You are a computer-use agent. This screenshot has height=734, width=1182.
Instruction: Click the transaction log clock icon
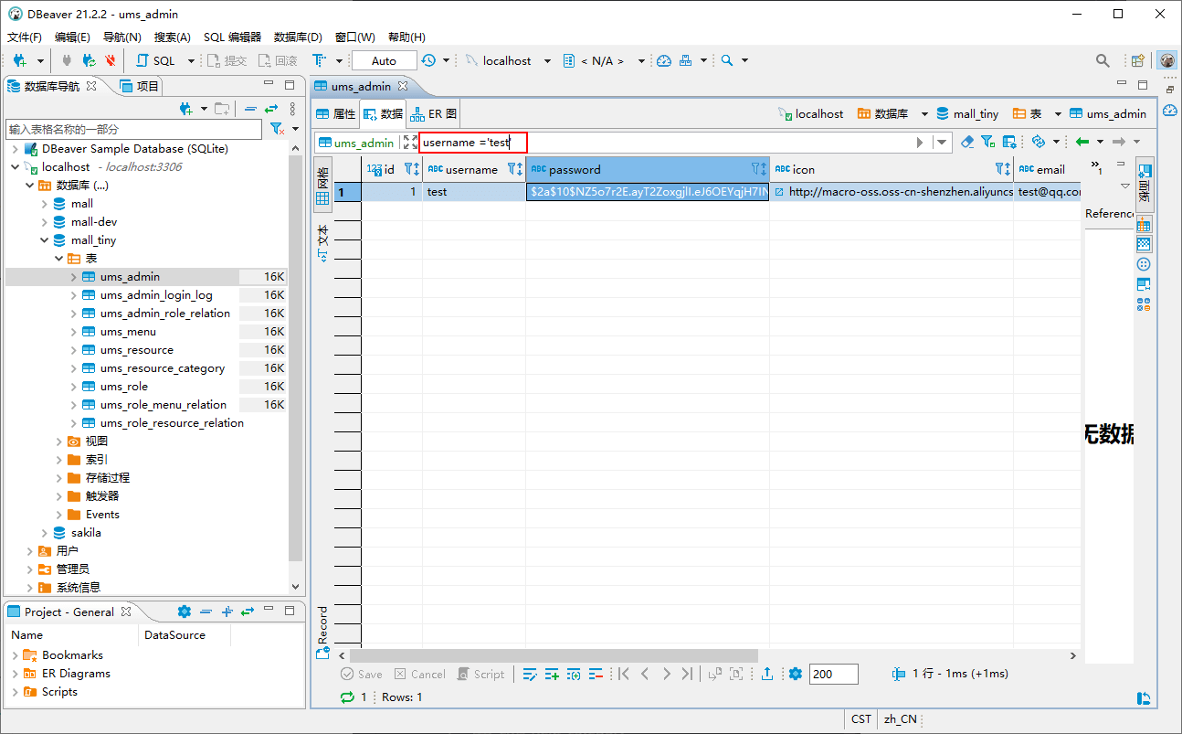[428, 60]
